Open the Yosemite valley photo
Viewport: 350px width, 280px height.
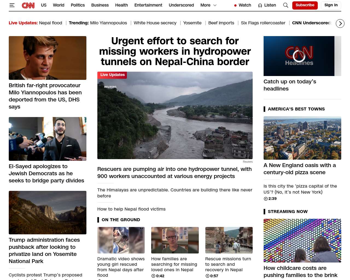tap(48, 212)
